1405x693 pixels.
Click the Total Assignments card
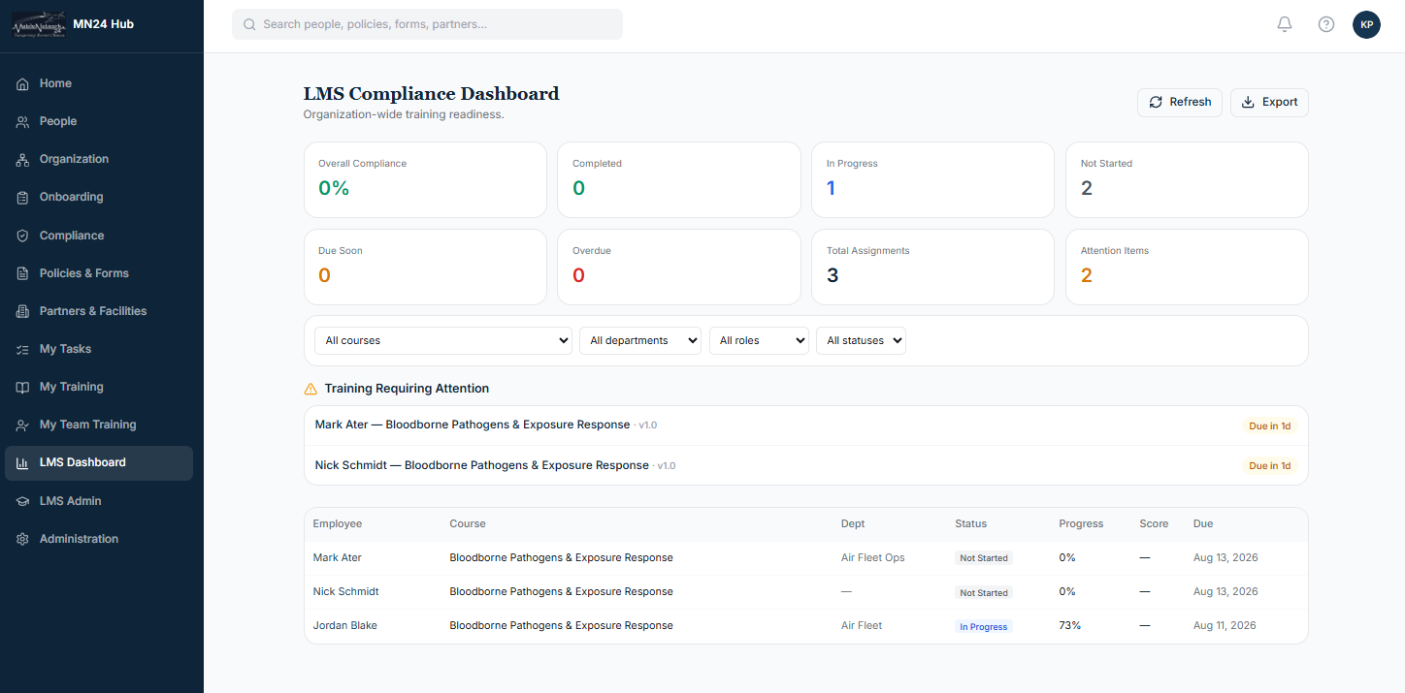[932, 267]
